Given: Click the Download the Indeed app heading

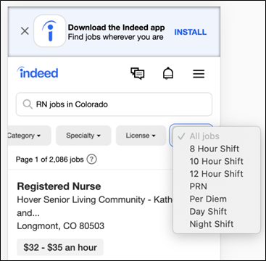Looking at the screenshot, I should click(x=116, y=28).
